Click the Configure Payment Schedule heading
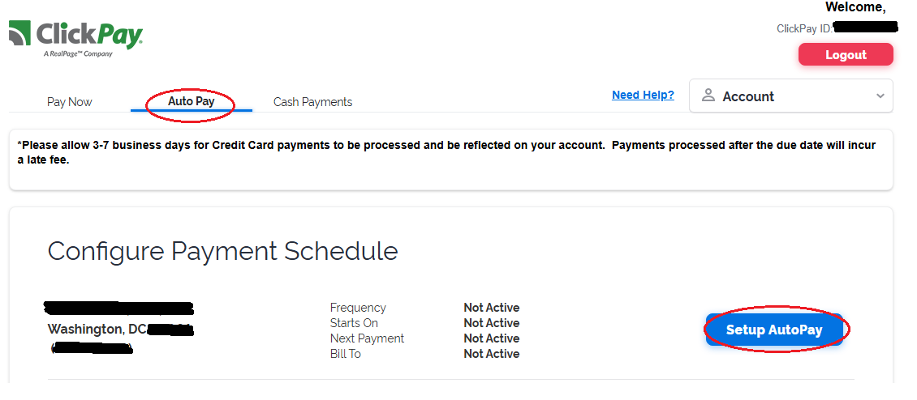Viewport: 917px width, 400px height. pyautogui.click(x=222, y=251)
